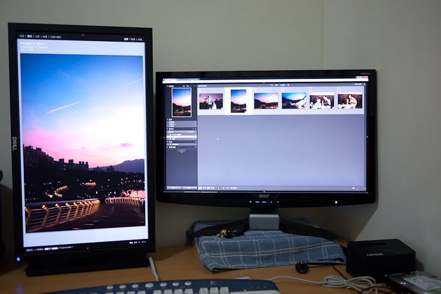Open the filter preset dropdown on the filter bar
The height and width of the screenshot is (294, 441).
point(358,84)
